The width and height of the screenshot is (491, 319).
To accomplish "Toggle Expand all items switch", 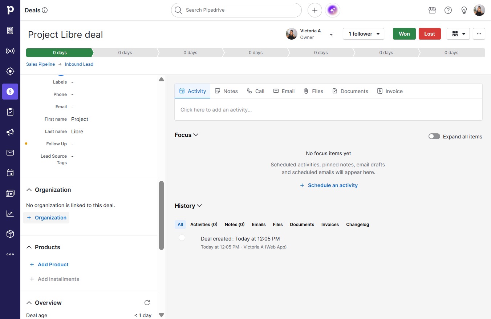I will pyautogui.click(x=434, y=137).
